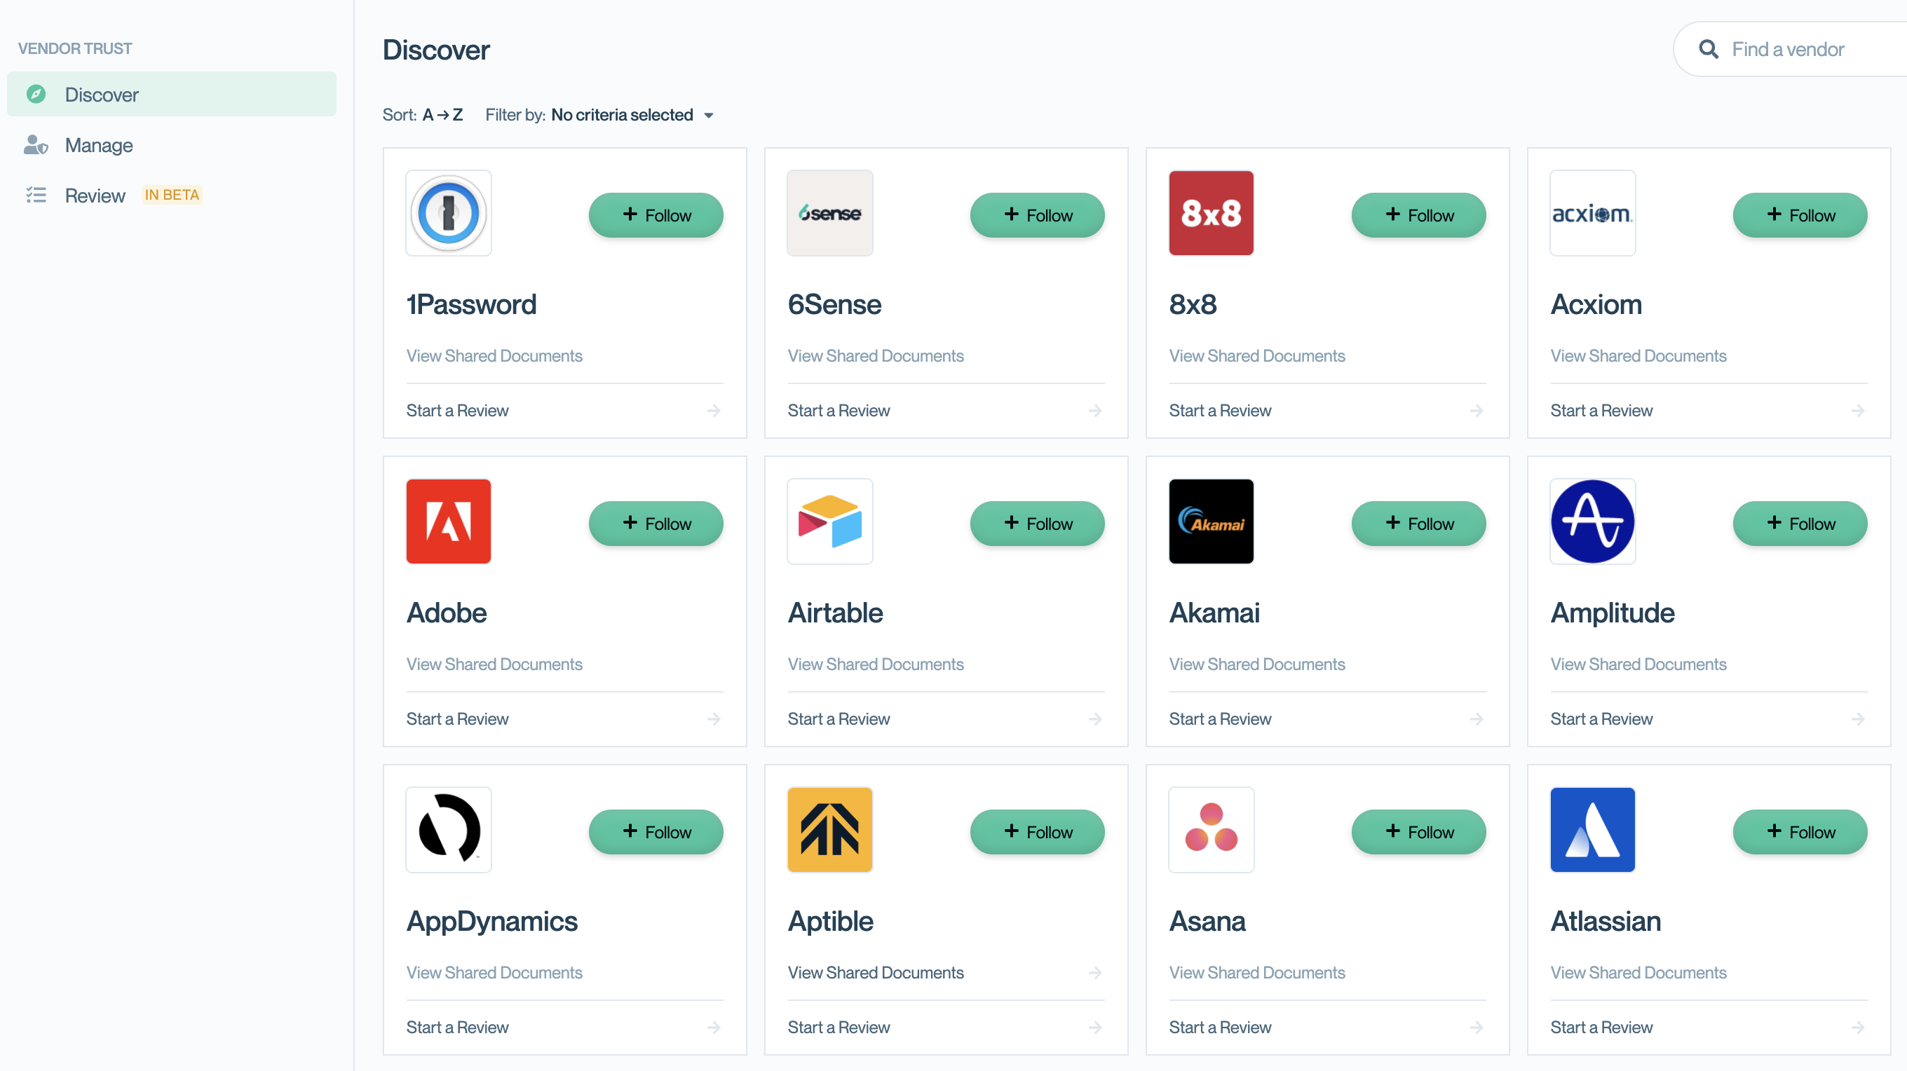This screenshot has width=1907, height=1071.
Task: Click the Review checklist icon
Action: [36, 195]
